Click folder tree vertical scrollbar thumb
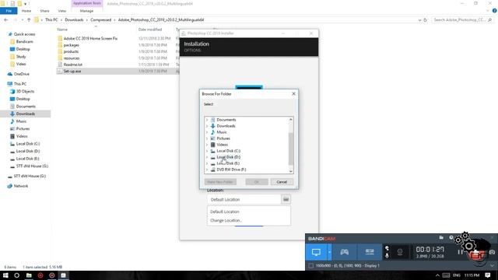The image size is (498, 280). tap(290, 149)
